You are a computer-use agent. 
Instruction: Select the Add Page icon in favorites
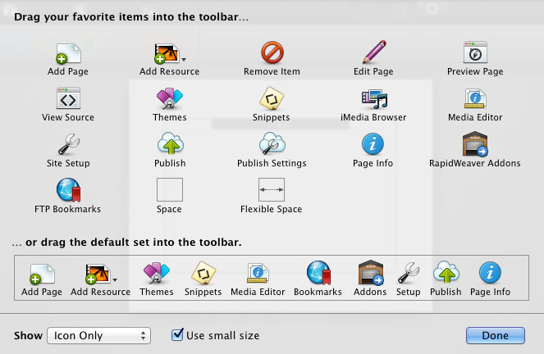tap(68, 53)
